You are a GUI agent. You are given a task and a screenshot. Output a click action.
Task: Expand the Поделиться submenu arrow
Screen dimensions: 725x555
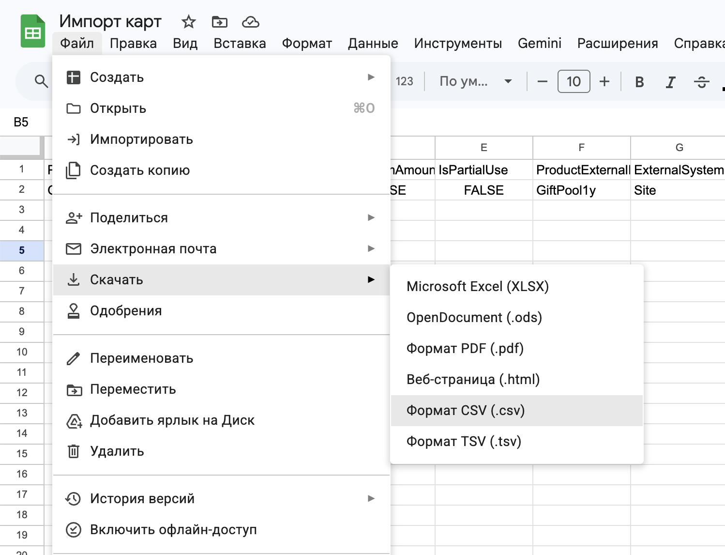click(x=371, y=217)
